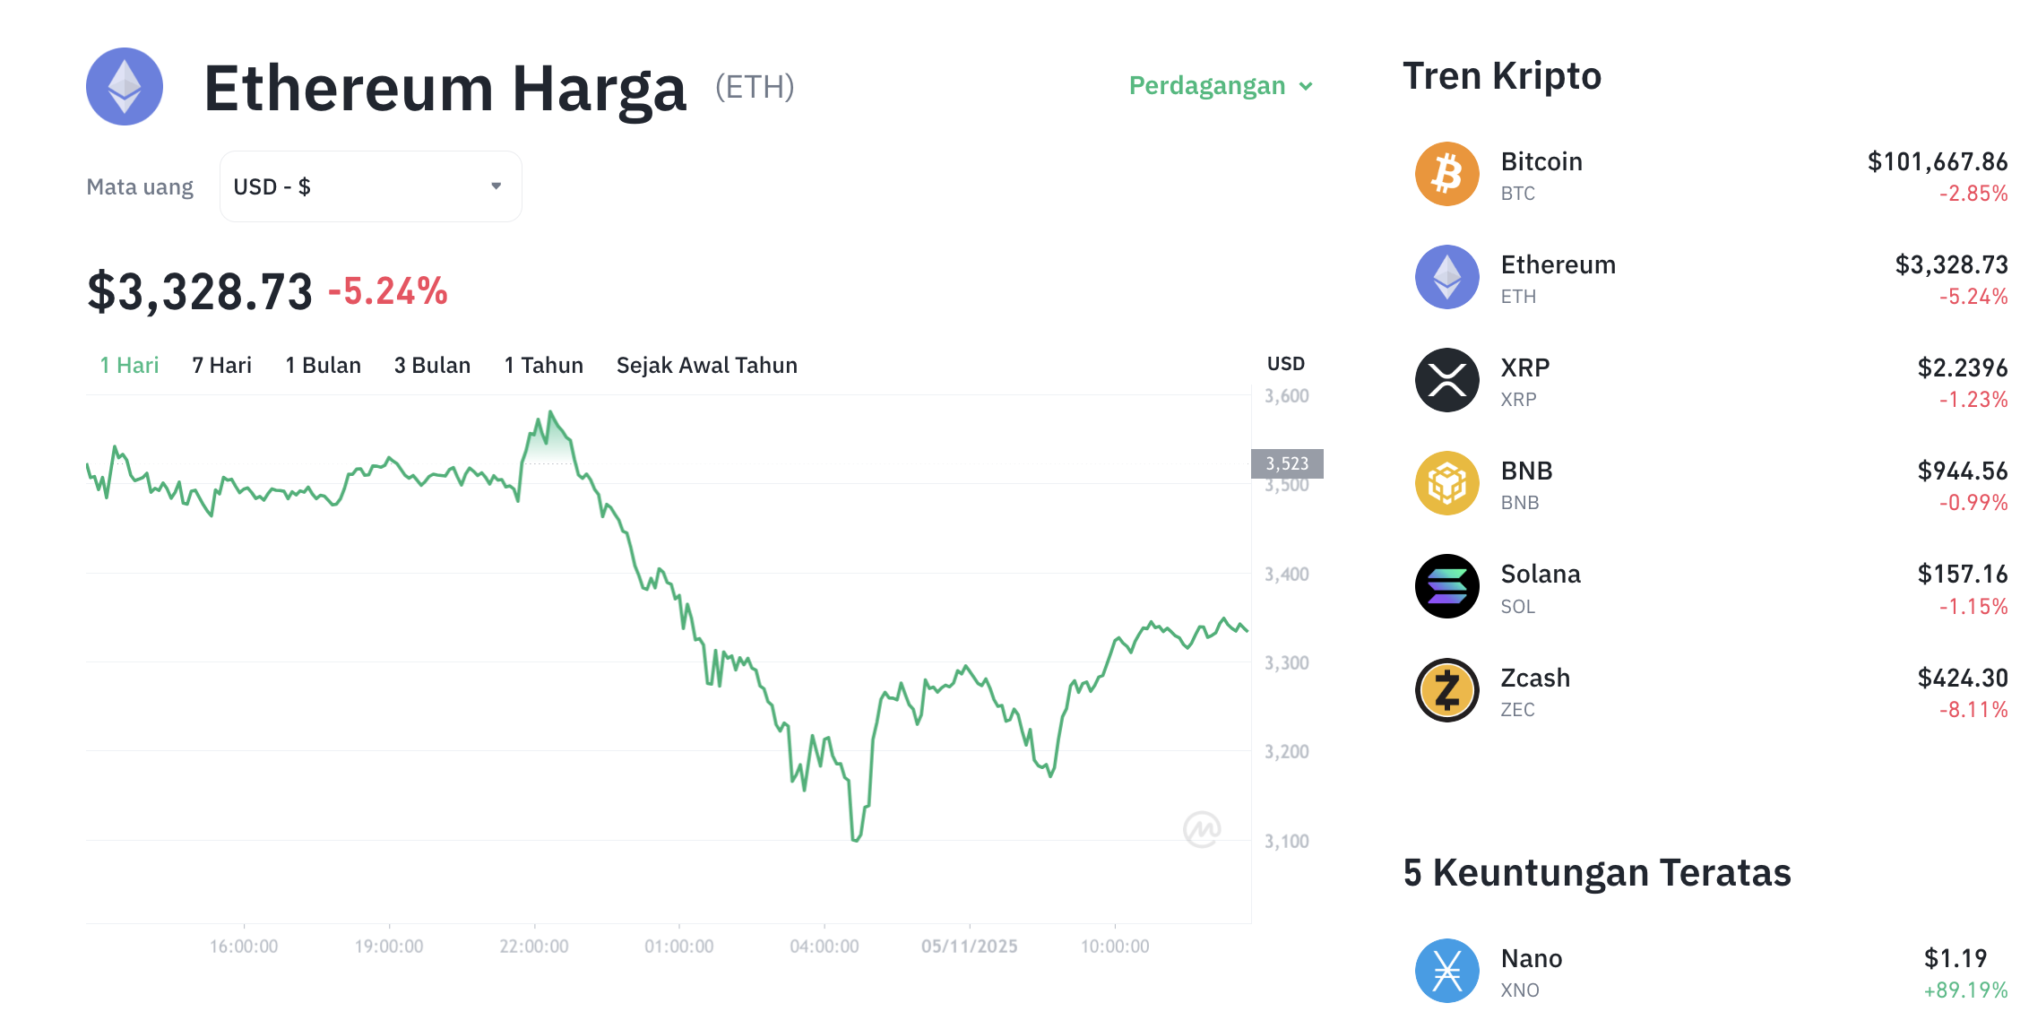Click the Nano coin icon under 5 Keuntungan Teratas
This screenshot has width=2029, height=1029.
pos(1446,970)
